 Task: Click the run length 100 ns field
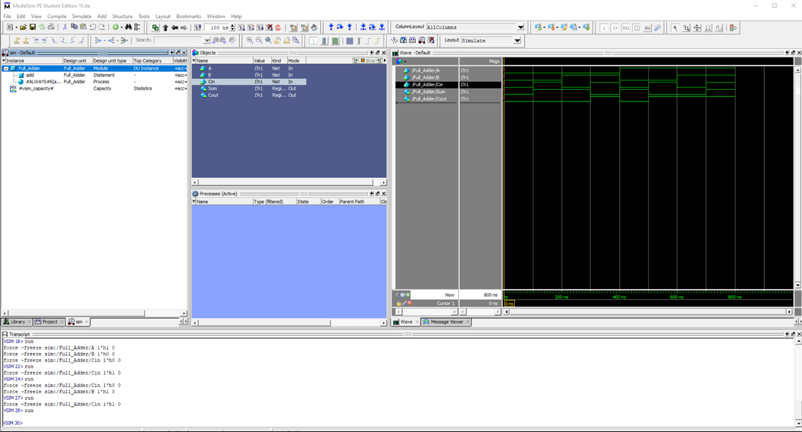217,28
